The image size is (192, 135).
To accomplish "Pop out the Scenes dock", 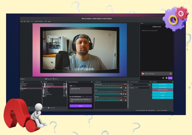I will click(x=41, y=82).
